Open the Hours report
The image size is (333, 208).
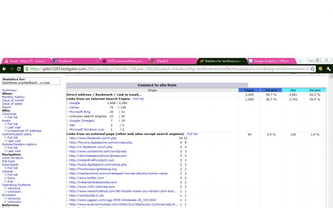coord(6,107)
